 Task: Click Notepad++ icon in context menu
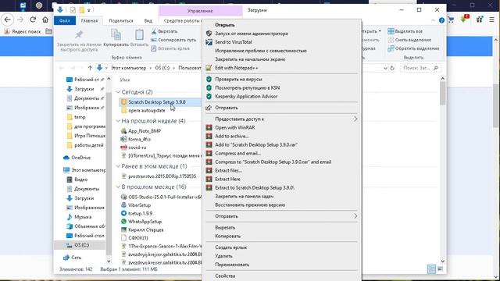pos(209,68)
